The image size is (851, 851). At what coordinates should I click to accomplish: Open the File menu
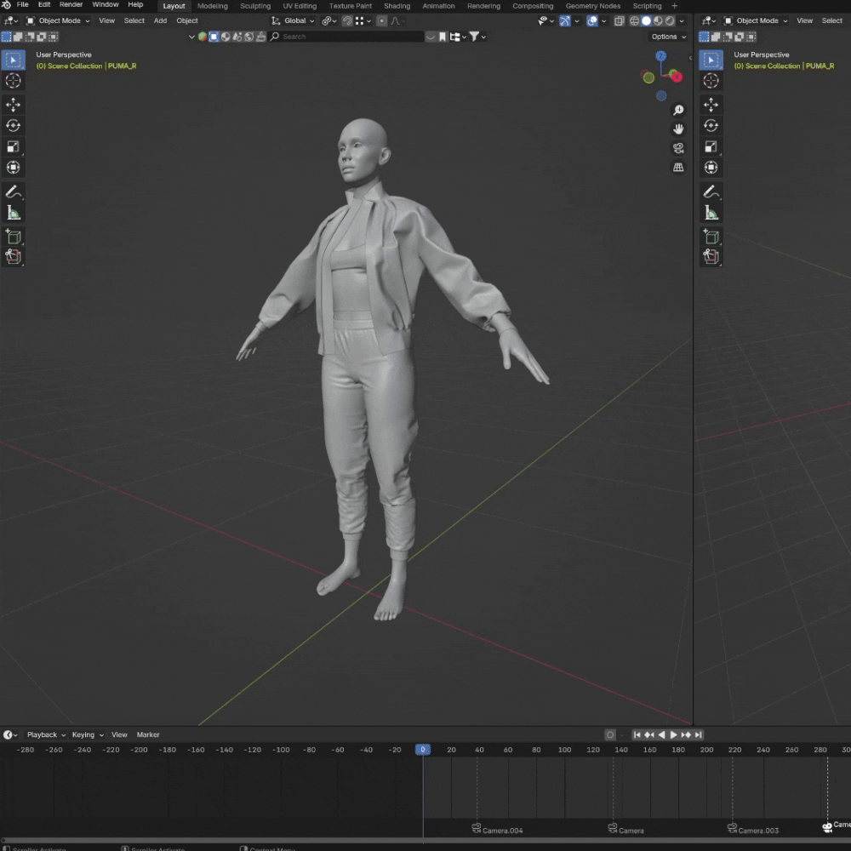pyautogui.click(x=22, y=5)
